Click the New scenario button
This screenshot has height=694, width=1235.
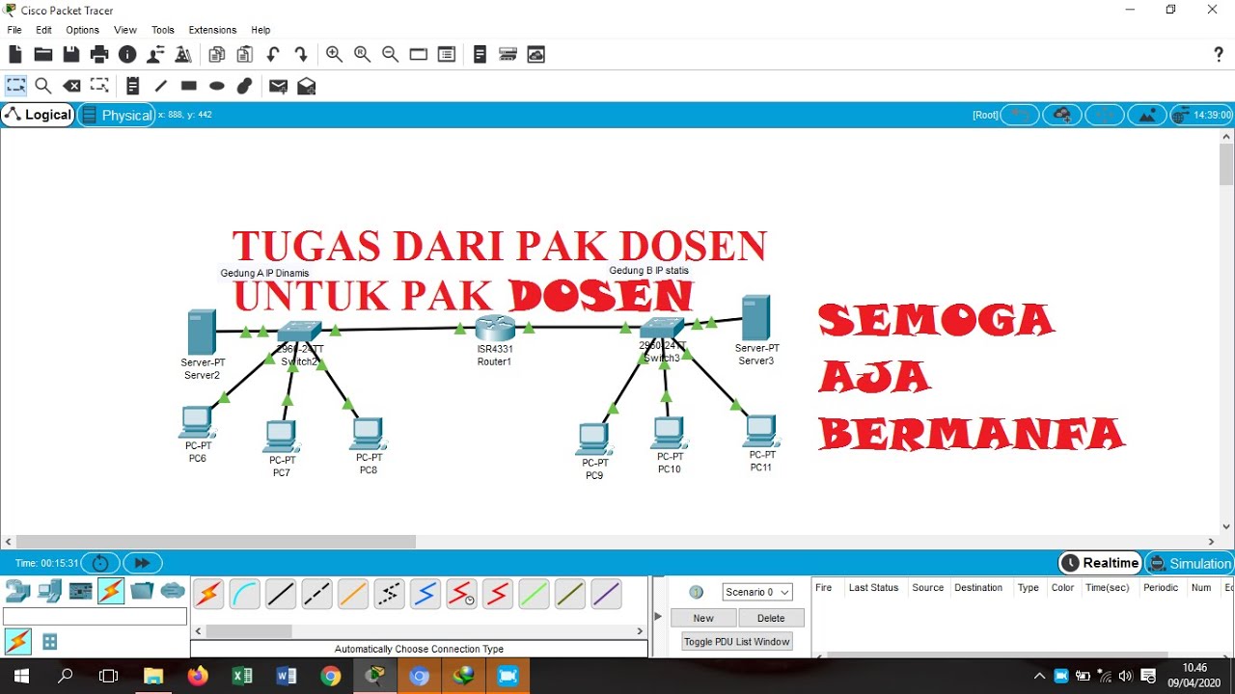point(703,618)
